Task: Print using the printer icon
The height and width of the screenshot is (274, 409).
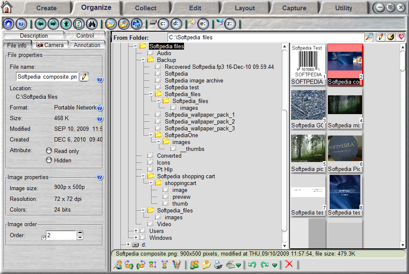Action: (218, 265)
